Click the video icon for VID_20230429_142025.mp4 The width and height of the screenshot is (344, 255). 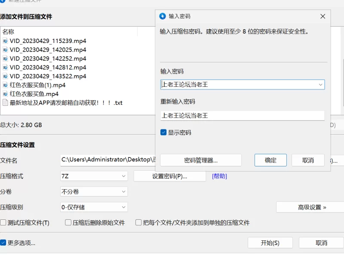tap(5, 50)
